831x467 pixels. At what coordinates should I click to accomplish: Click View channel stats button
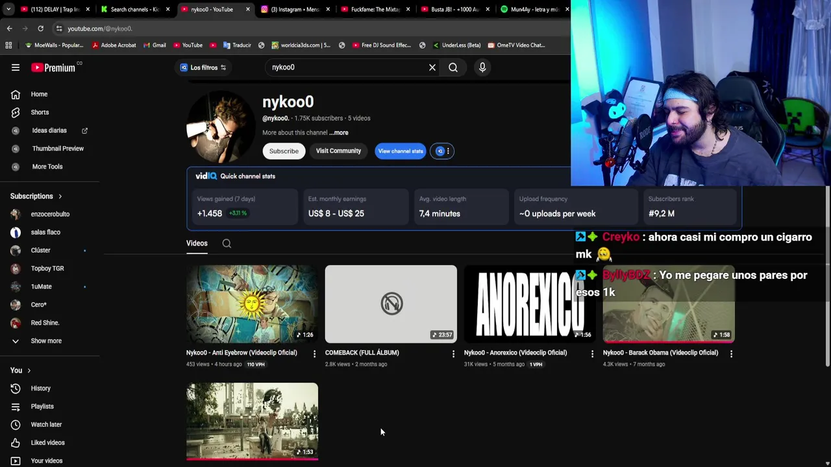click(x=401, y=151)
